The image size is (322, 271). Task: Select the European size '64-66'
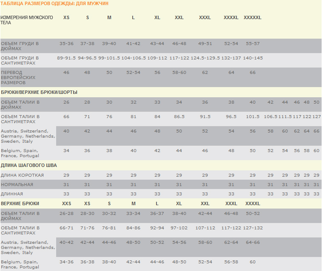click(253, 243)
